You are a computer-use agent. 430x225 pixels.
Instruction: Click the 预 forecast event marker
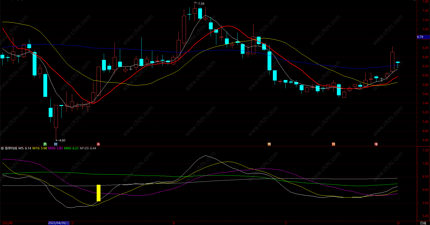click(x=333, y=144)
